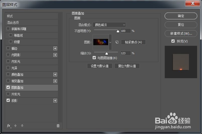Add another 投影 effect with plus icon
The width and height of the screenshot is (202, 134).
point(55,101)
